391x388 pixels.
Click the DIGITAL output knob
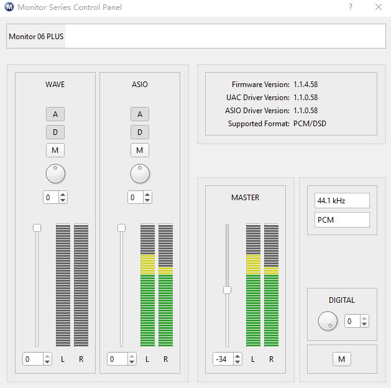tap(328, 321)
